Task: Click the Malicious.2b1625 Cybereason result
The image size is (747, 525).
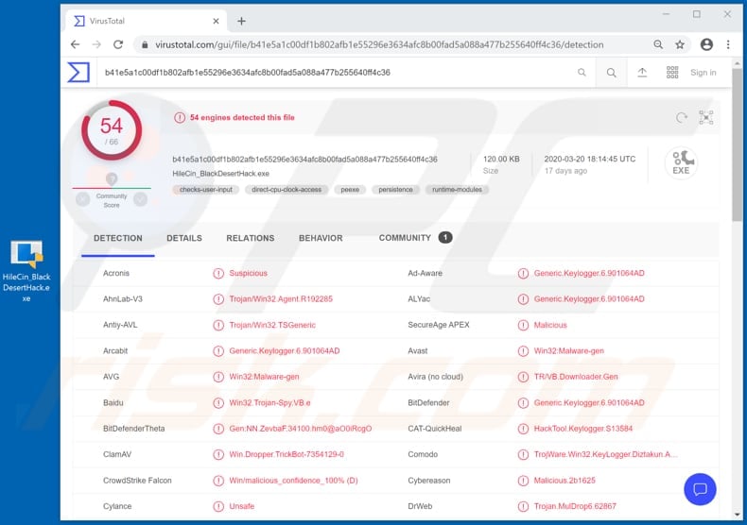Action: click(565, 481)
